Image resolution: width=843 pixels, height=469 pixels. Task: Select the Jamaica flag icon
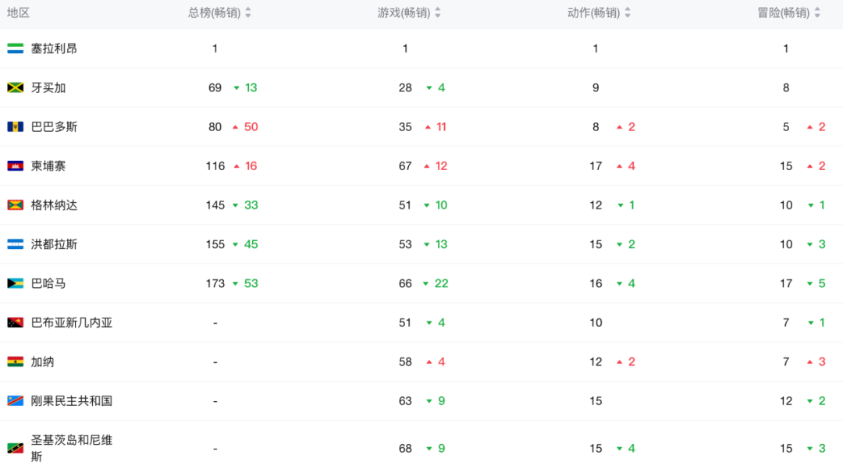tap(14, 87)
